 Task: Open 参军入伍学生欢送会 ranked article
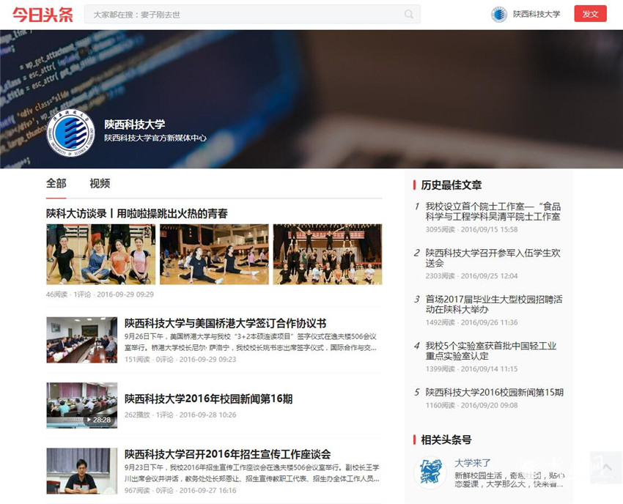click(x=493, y=258)
